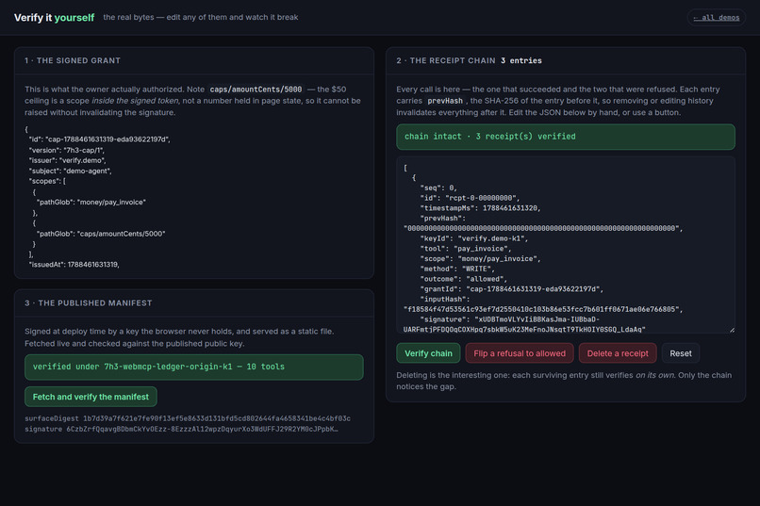760x506 pixels.
Task: Click the all-zero prevHash value
Action: pos(543,228)
